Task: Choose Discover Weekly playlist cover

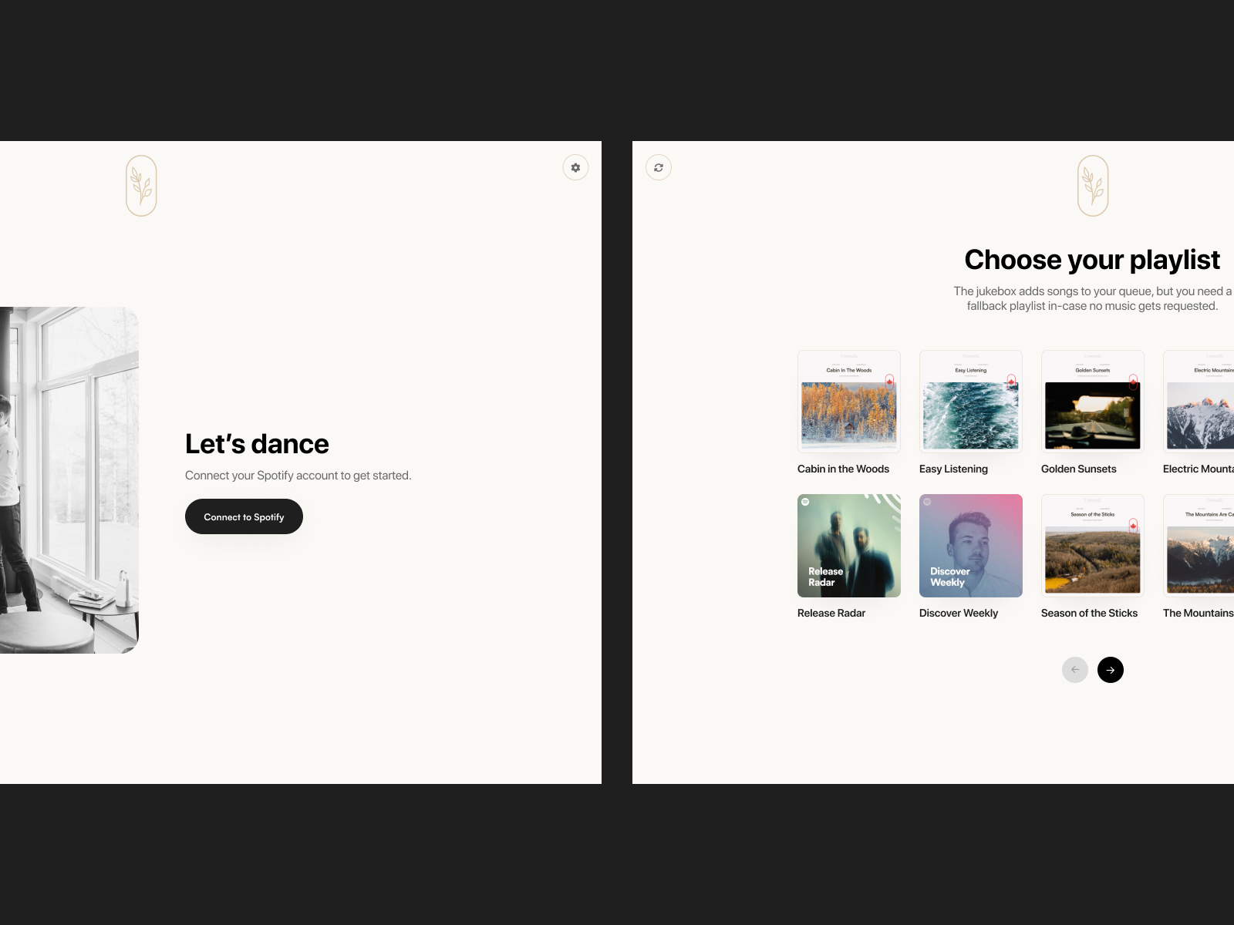Action: [970, 545]
